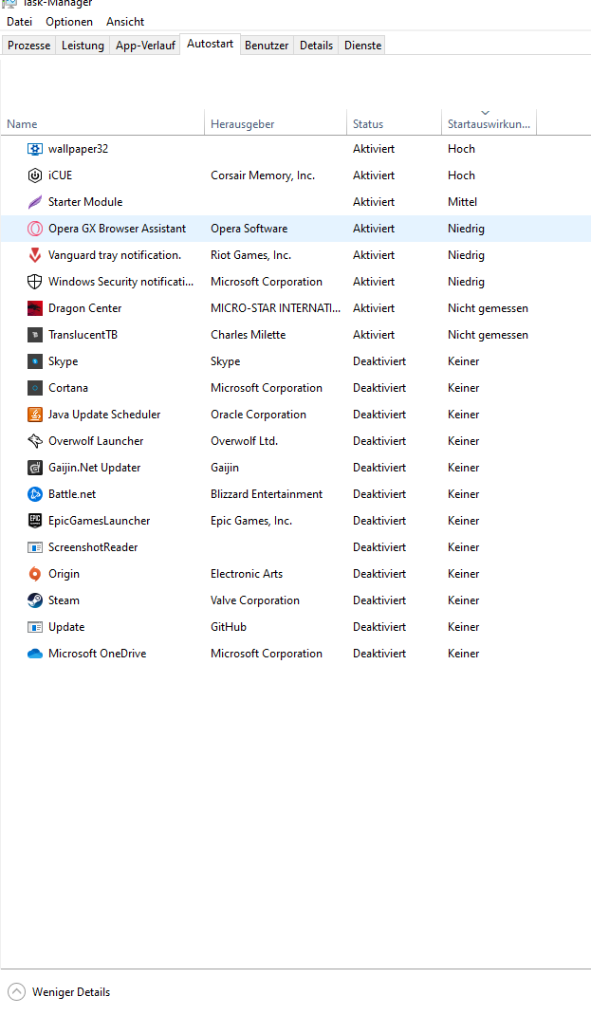Switch to the Leistung tab
Viewport: 591px width, 1015px height.
point(83,46)
